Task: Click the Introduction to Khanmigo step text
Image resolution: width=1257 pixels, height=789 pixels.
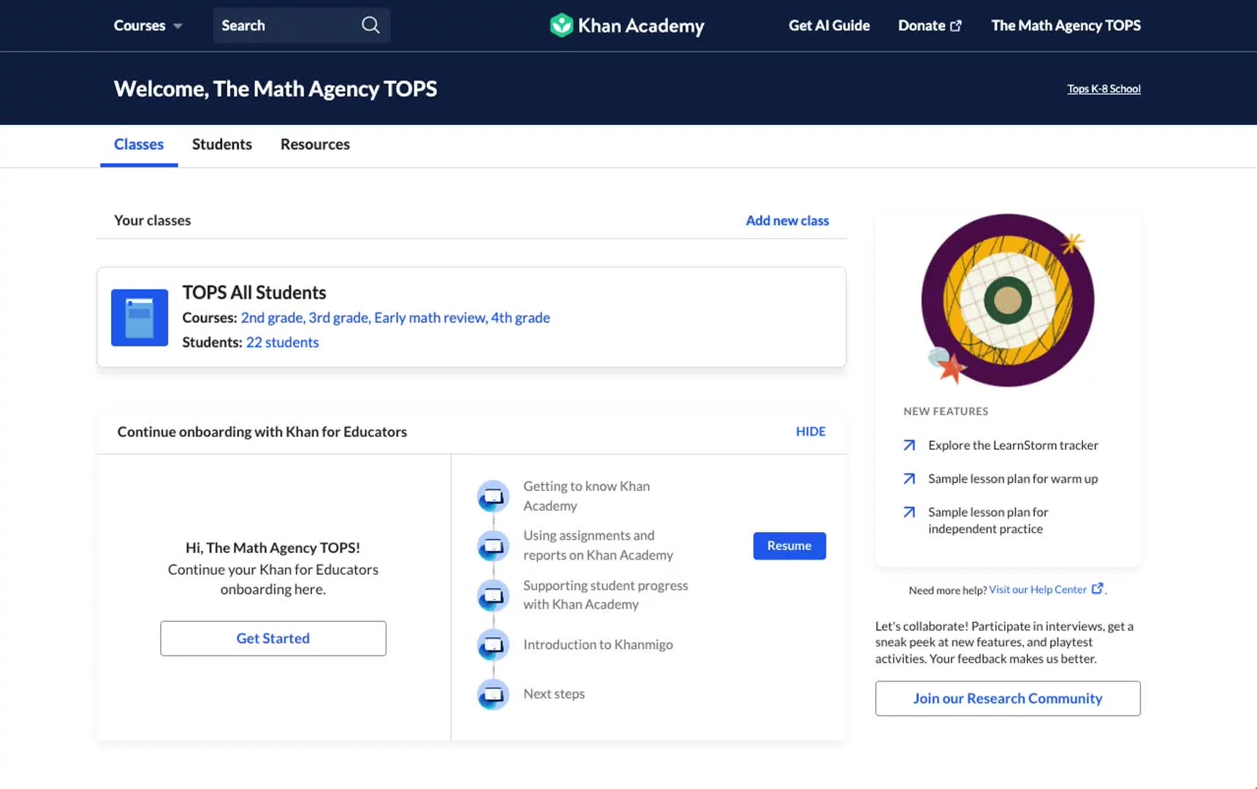Action: point(598,644)
